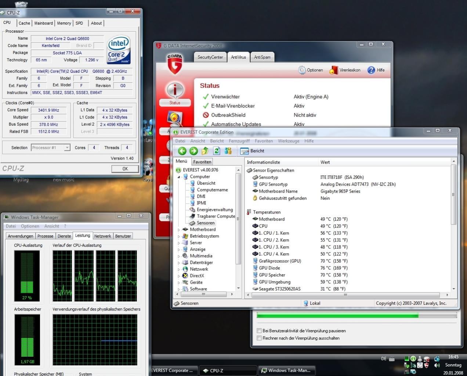Expand the Betriebssystem node in EVEREST

[179, 236]
